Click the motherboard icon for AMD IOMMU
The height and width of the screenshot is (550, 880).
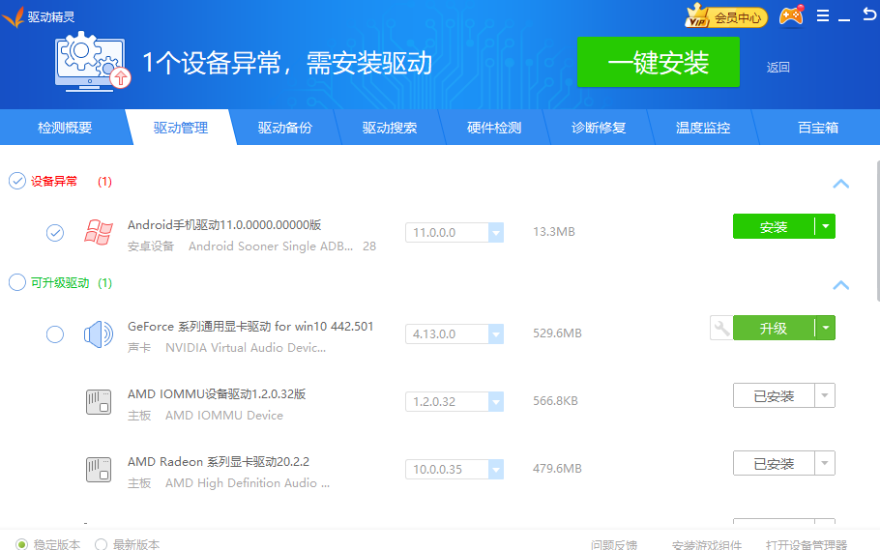click(x=99, y=402)
